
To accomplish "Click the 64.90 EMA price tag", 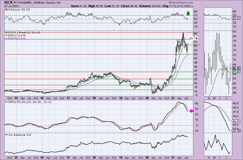I will [236, 72].
